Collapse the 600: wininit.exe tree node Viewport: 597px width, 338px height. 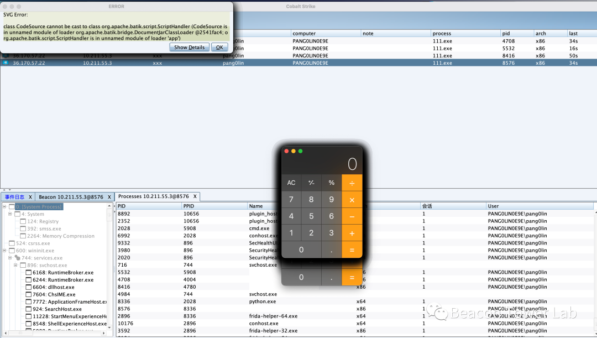pos(4,251)
